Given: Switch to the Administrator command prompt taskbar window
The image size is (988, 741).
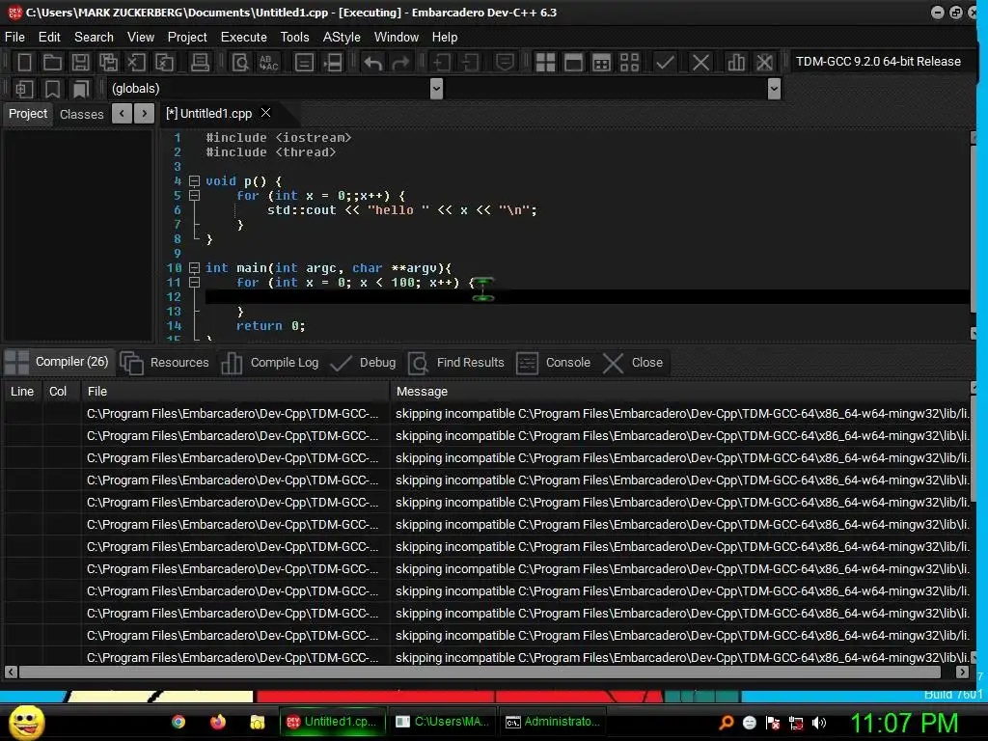Looking at the screenshot, I should coord(553,722).
